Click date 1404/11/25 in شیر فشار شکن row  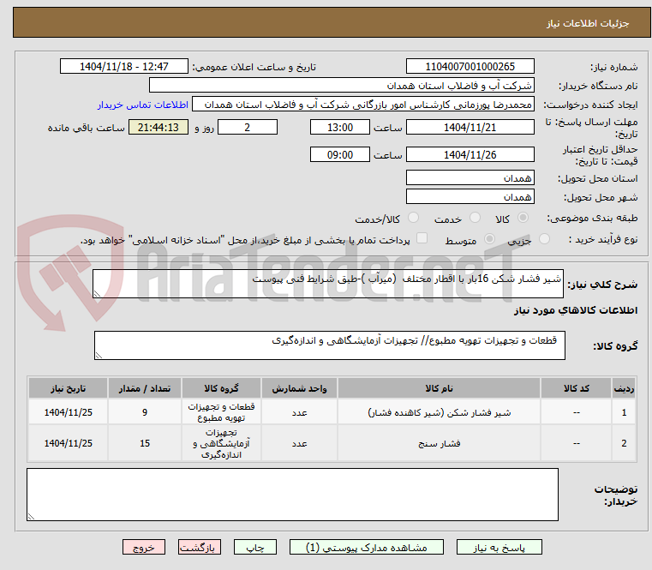tap(69, 412)
